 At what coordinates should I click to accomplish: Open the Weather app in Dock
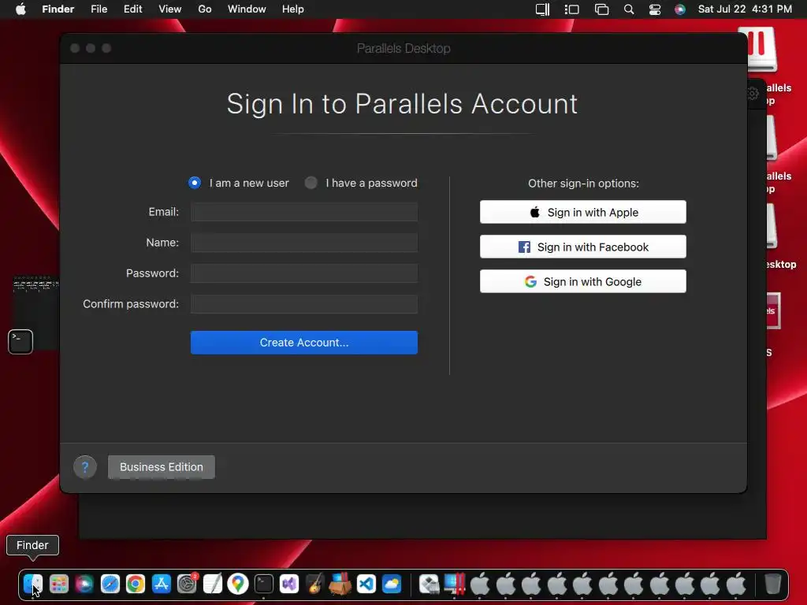392,584
